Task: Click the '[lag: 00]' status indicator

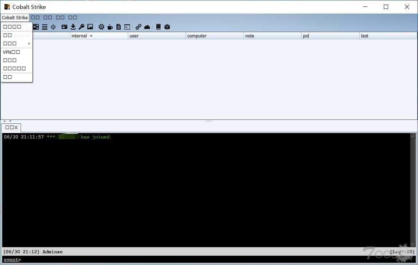Action: tap(402, 252)
